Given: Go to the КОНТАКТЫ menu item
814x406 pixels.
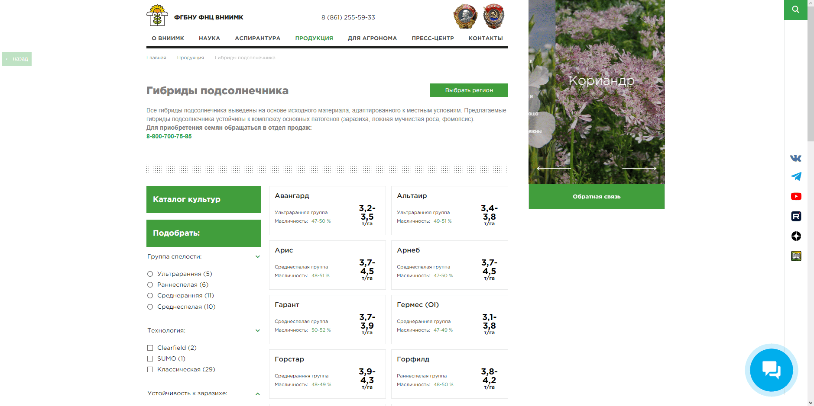Looking at the screenshot, I should click(x=485, y=38).
